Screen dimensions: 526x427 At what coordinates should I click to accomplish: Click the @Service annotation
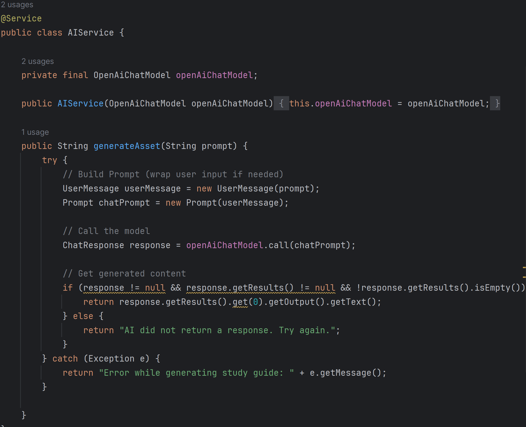pos(21,19)
